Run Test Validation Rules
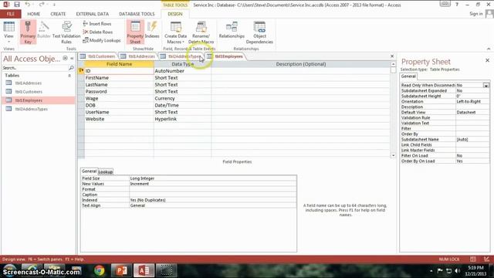The width and height of the screenshot is (494, 278). (x=66, y=32)
